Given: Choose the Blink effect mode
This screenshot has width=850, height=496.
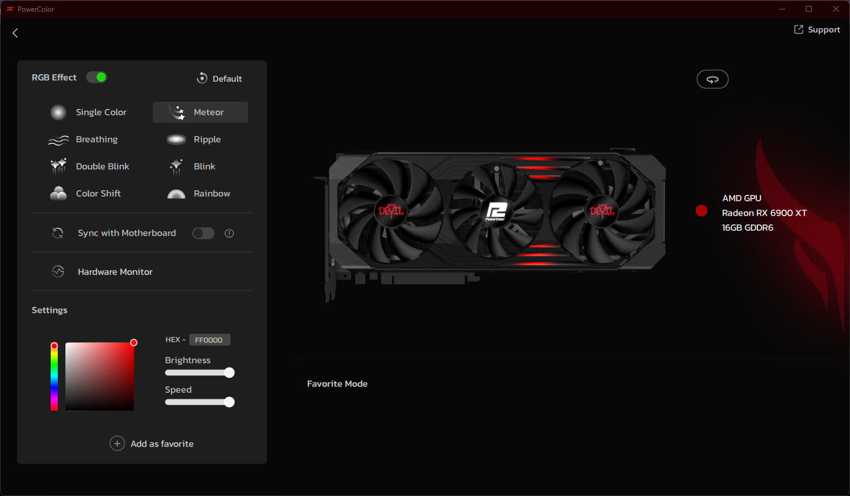Looking at the screenshot, I should 200,167.
